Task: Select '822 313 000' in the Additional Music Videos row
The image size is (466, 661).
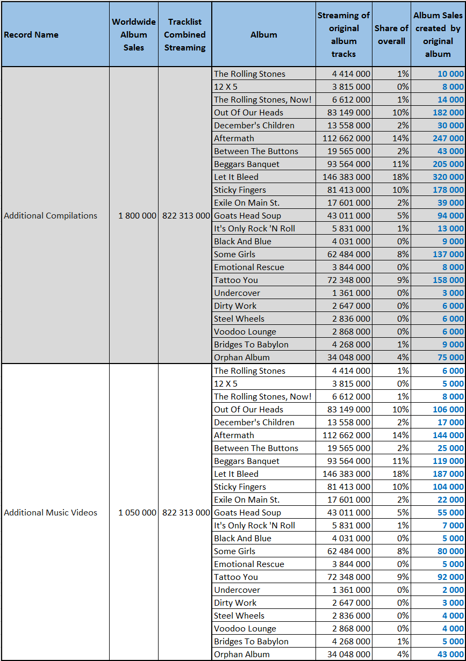Action: [x=185, y=512]
